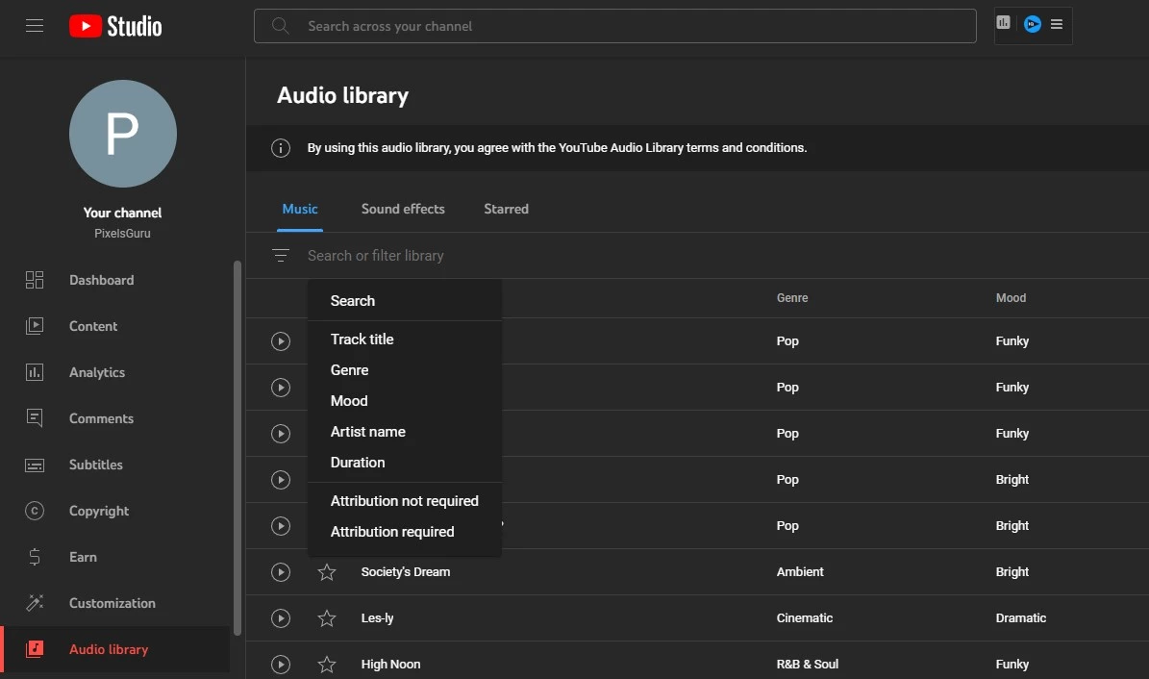Click the YouTube Studio logo
1149x679 pixels.
click(115, 26)
